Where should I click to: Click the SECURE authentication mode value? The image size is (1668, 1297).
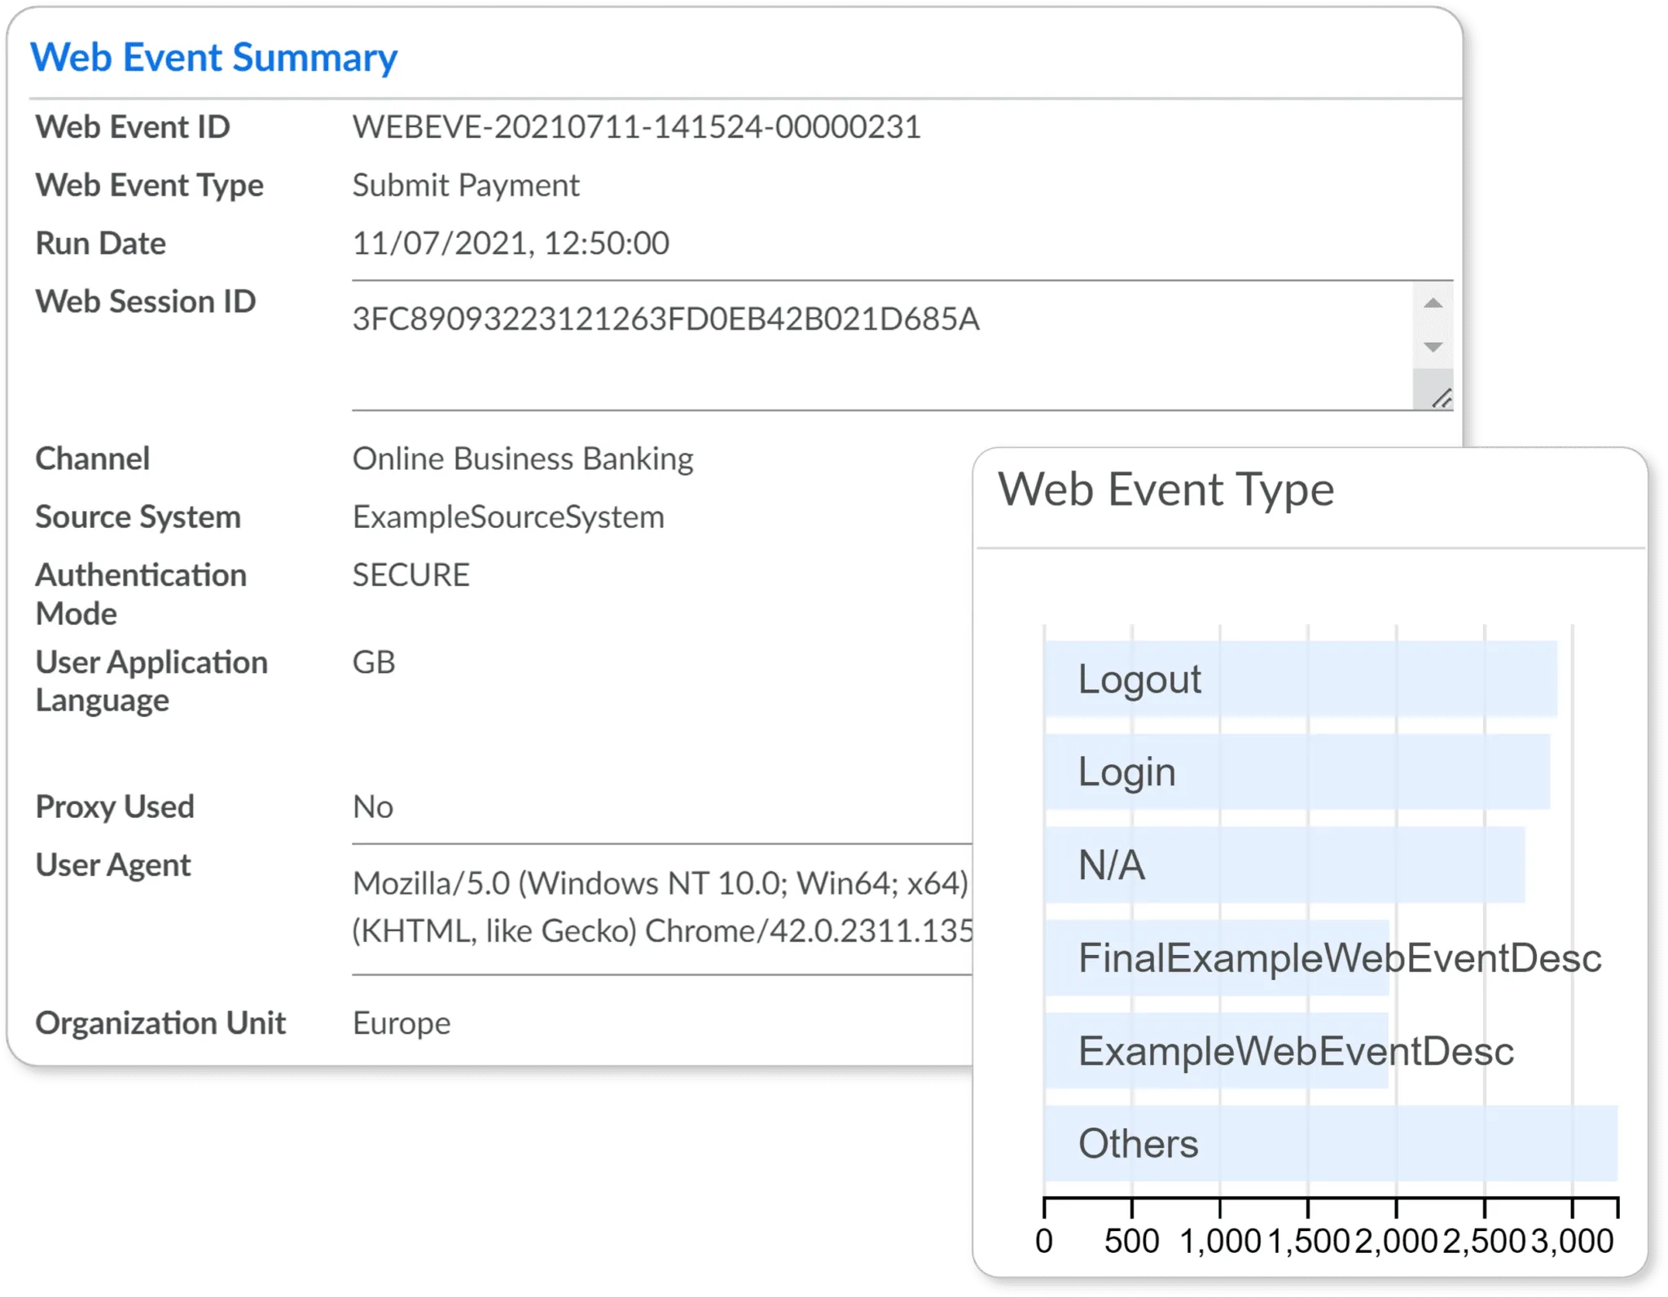coord(410,575)
